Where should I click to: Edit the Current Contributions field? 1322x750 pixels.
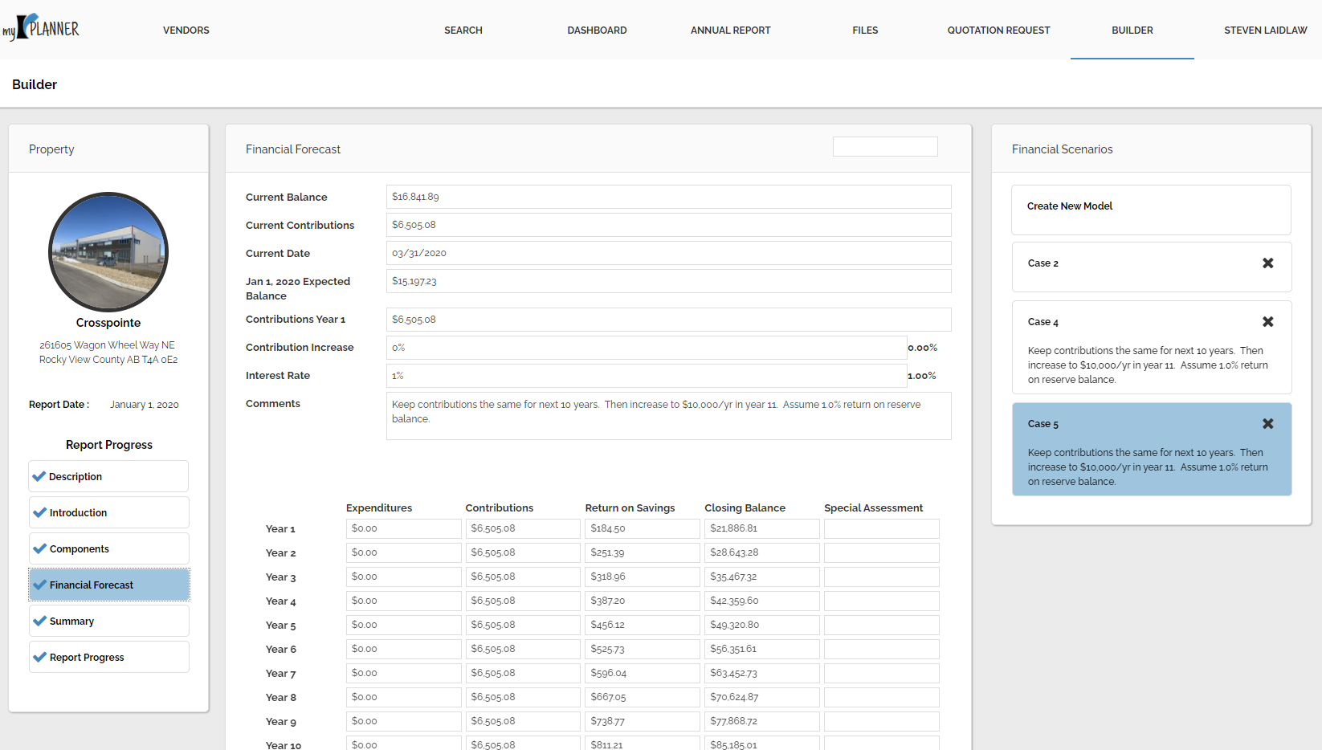[669, 225]
